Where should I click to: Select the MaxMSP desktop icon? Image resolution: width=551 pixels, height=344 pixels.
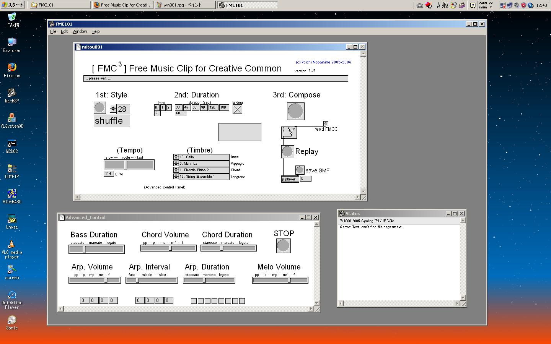[x=12, y=96]
